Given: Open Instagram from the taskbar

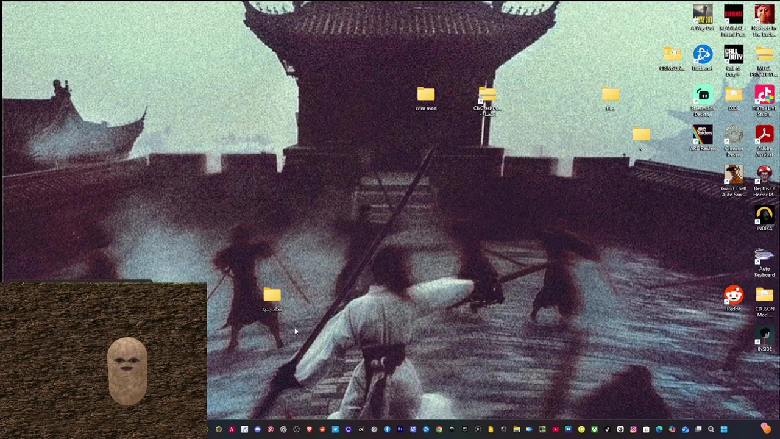Looking at the screenshot, I should pos(633,430).
